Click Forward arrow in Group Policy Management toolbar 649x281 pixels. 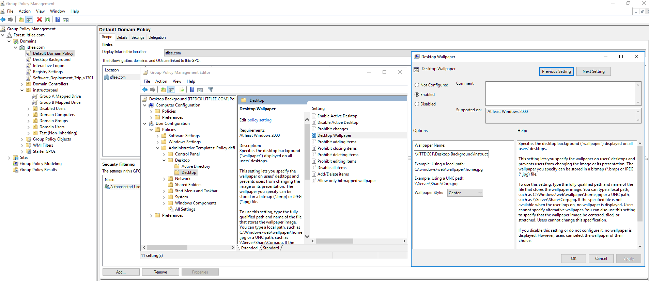(11, 20)
